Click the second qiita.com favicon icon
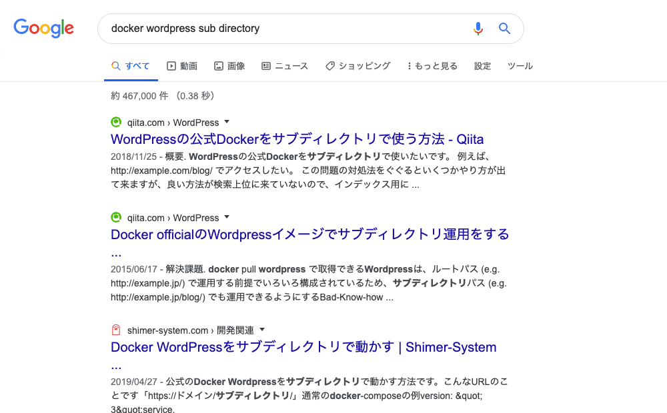Screen dimensions: 667x413 116,218
